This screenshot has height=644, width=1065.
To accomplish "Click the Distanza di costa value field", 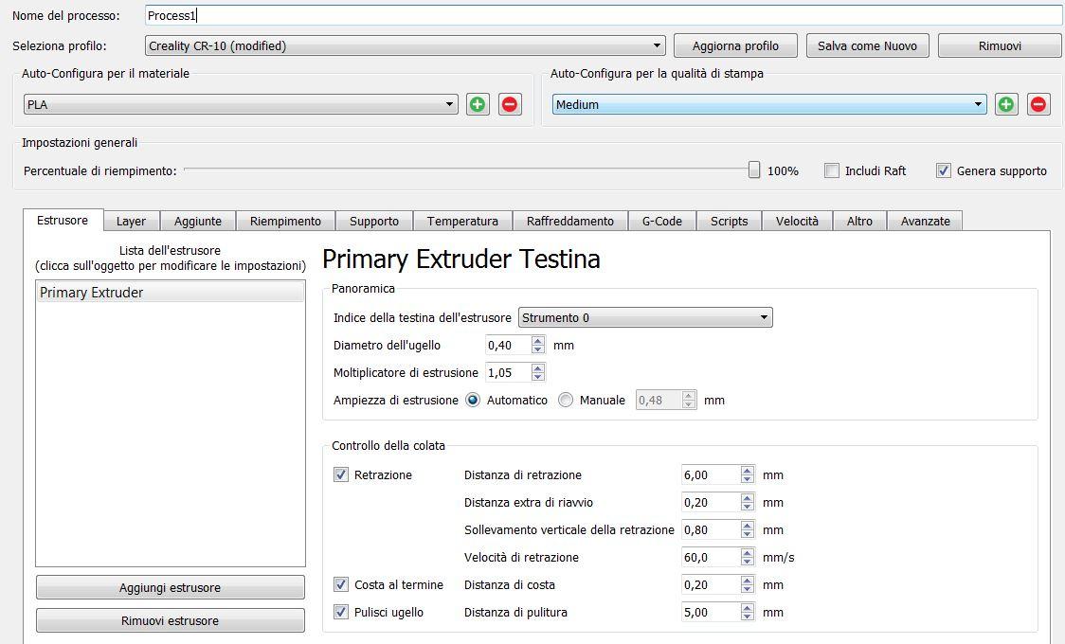I will (711, 585).
